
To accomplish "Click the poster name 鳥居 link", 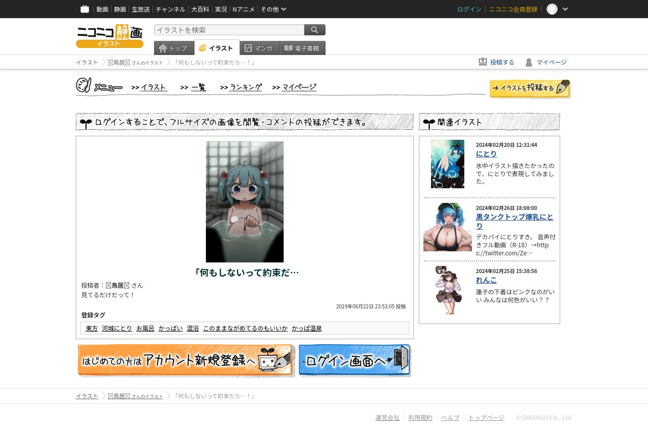I will tap(118, 286).
